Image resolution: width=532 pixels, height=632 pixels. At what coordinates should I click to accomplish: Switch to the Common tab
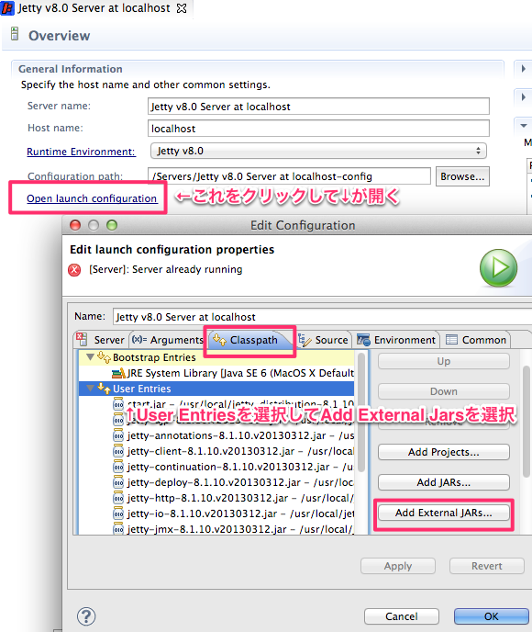pos(476,340)
